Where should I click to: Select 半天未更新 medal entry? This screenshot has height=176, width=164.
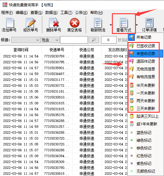146,86
